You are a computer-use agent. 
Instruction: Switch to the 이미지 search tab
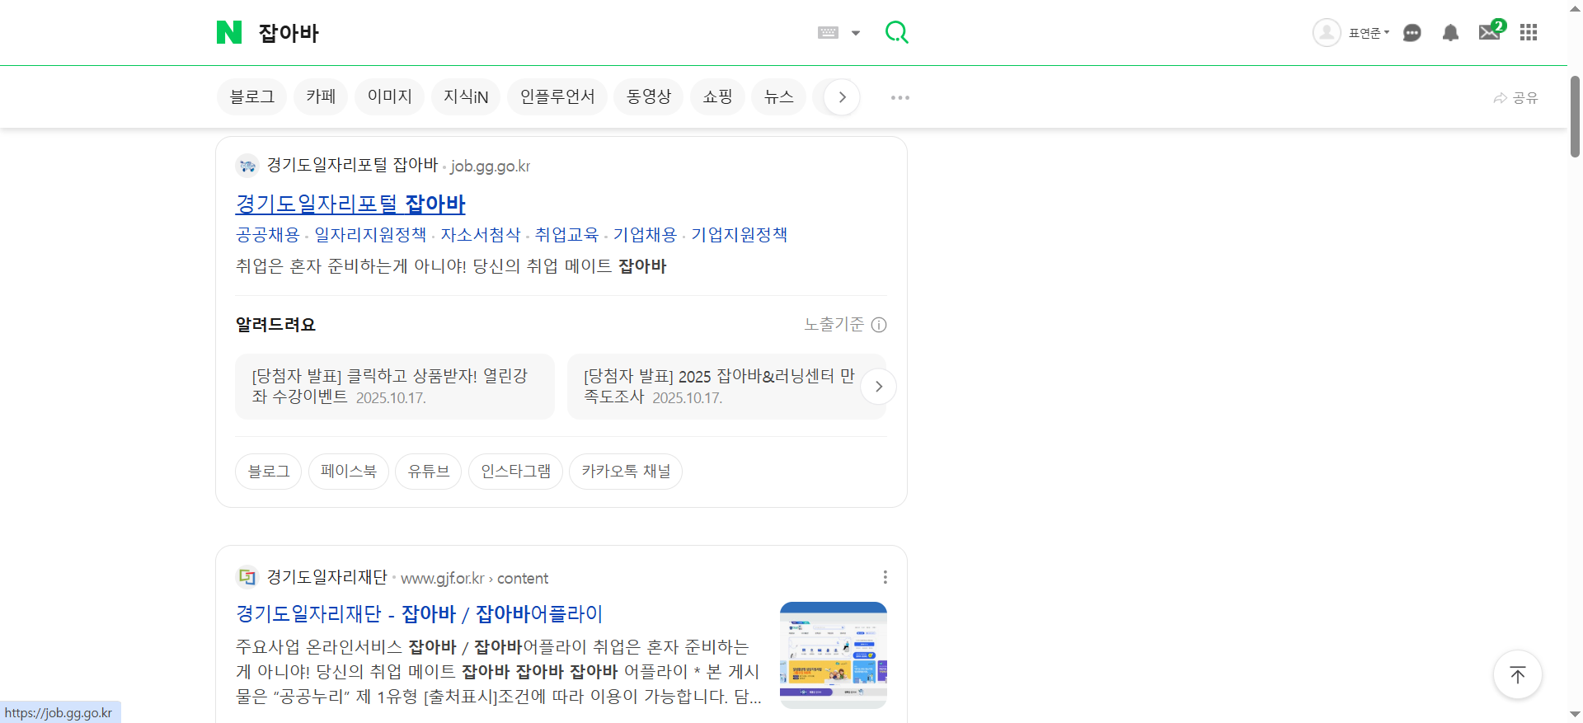(x=389, y=96)
